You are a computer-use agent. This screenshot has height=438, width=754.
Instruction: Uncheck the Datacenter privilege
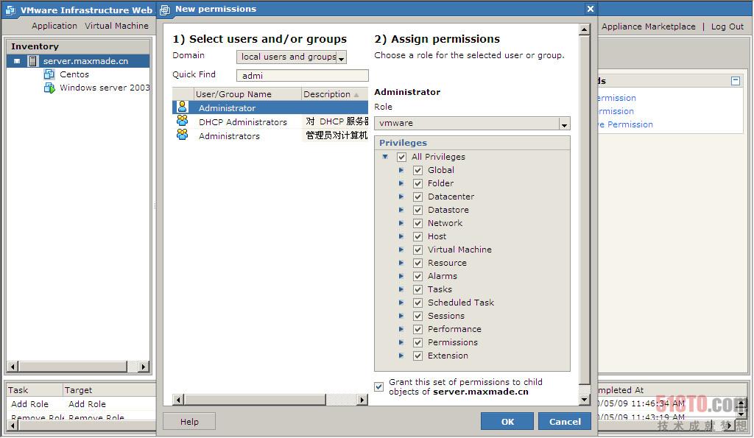tap(418, 197)
